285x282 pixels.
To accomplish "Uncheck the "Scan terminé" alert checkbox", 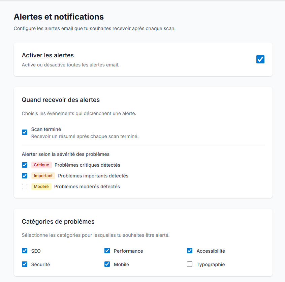I will pyautogui.click(x=24, y=132).
